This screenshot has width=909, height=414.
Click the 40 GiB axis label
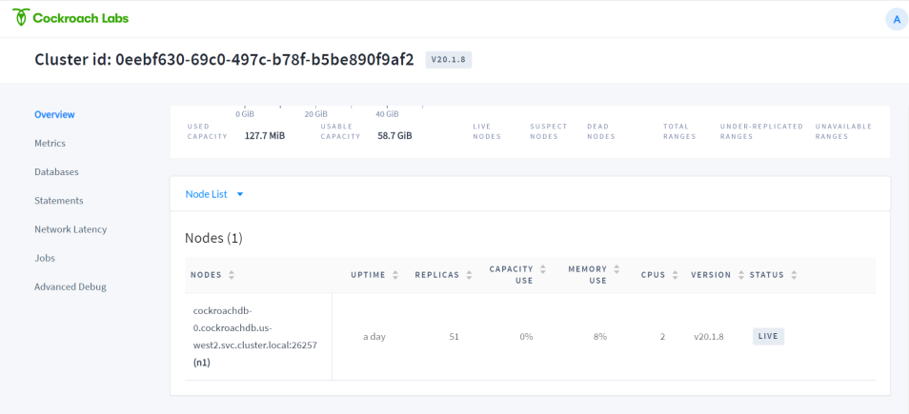click(387, 114)
